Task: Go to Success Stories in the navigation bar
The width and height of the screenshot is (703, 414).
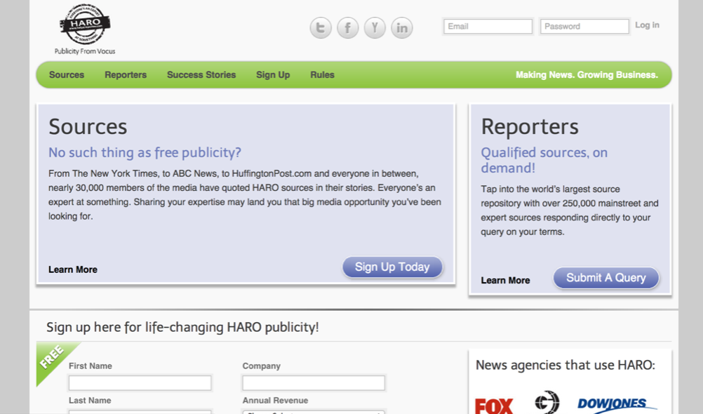Action: pos(201,75)
